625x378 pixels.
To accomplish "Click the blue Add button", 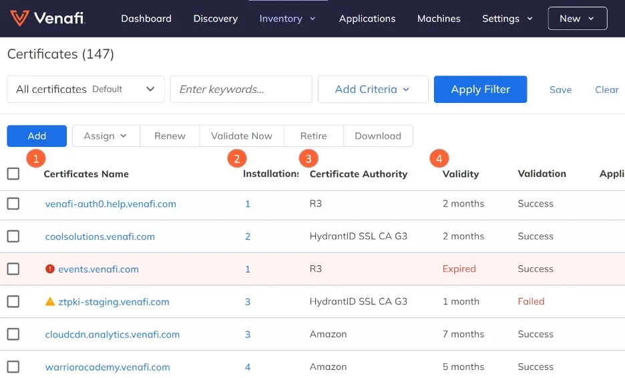I will tap(37, 136).
